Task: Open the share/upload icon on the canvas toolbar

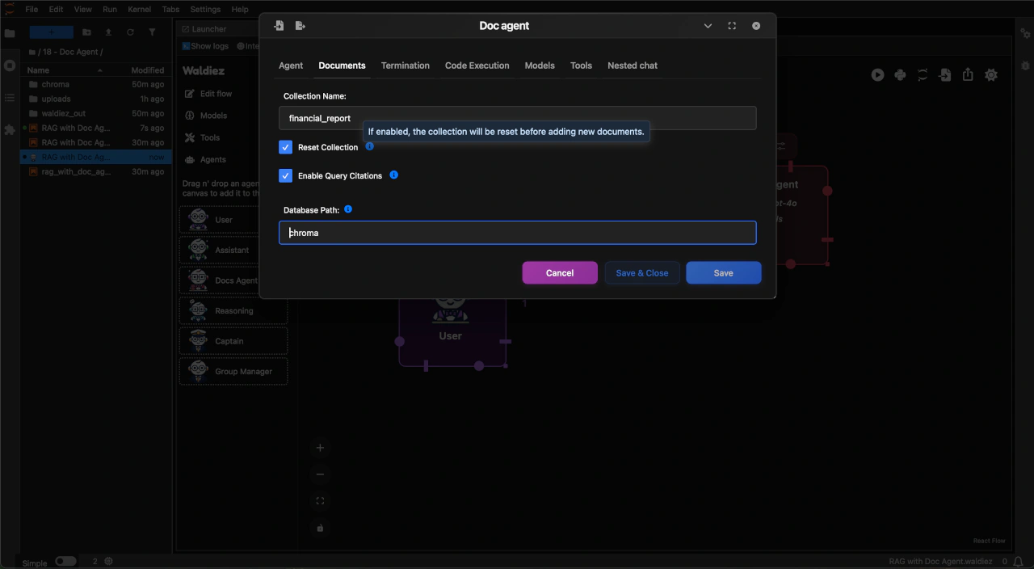Action: tap(968, 74)
